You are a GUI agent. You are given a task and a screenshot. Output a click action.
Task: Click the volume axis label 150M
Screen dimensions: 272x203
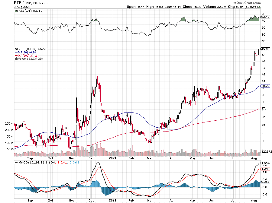tap(9, 137)
